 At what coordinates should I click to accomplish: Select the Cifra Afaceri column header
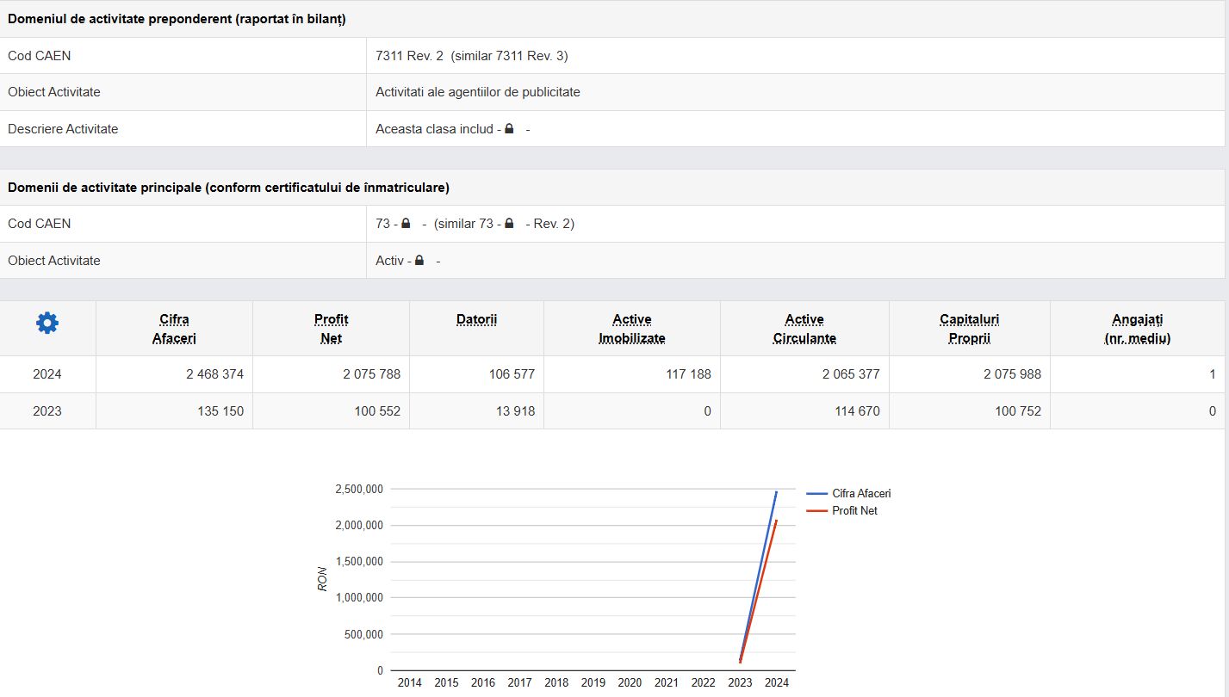174,329
